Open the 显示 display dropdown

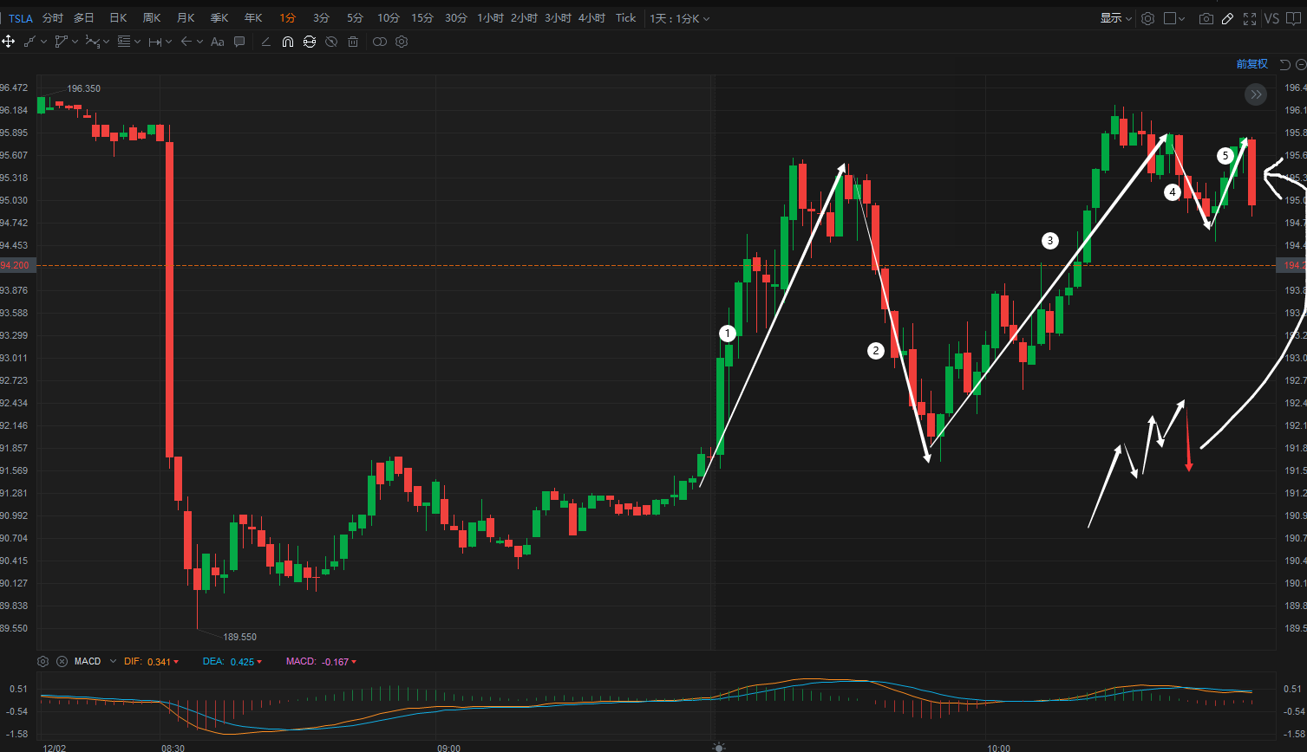coord(1116,18)
